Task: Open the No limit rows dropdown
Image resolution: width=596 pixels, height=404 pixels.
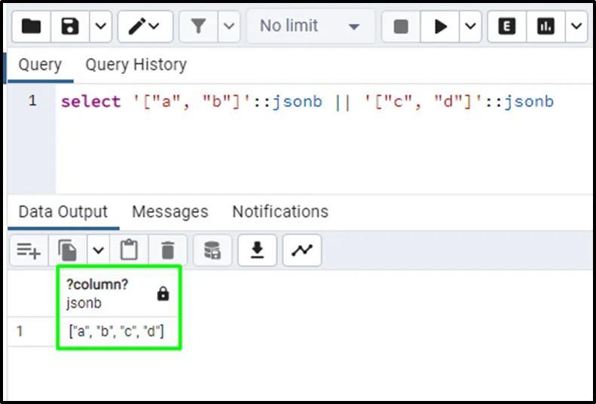Action: (x=309, y=26)
